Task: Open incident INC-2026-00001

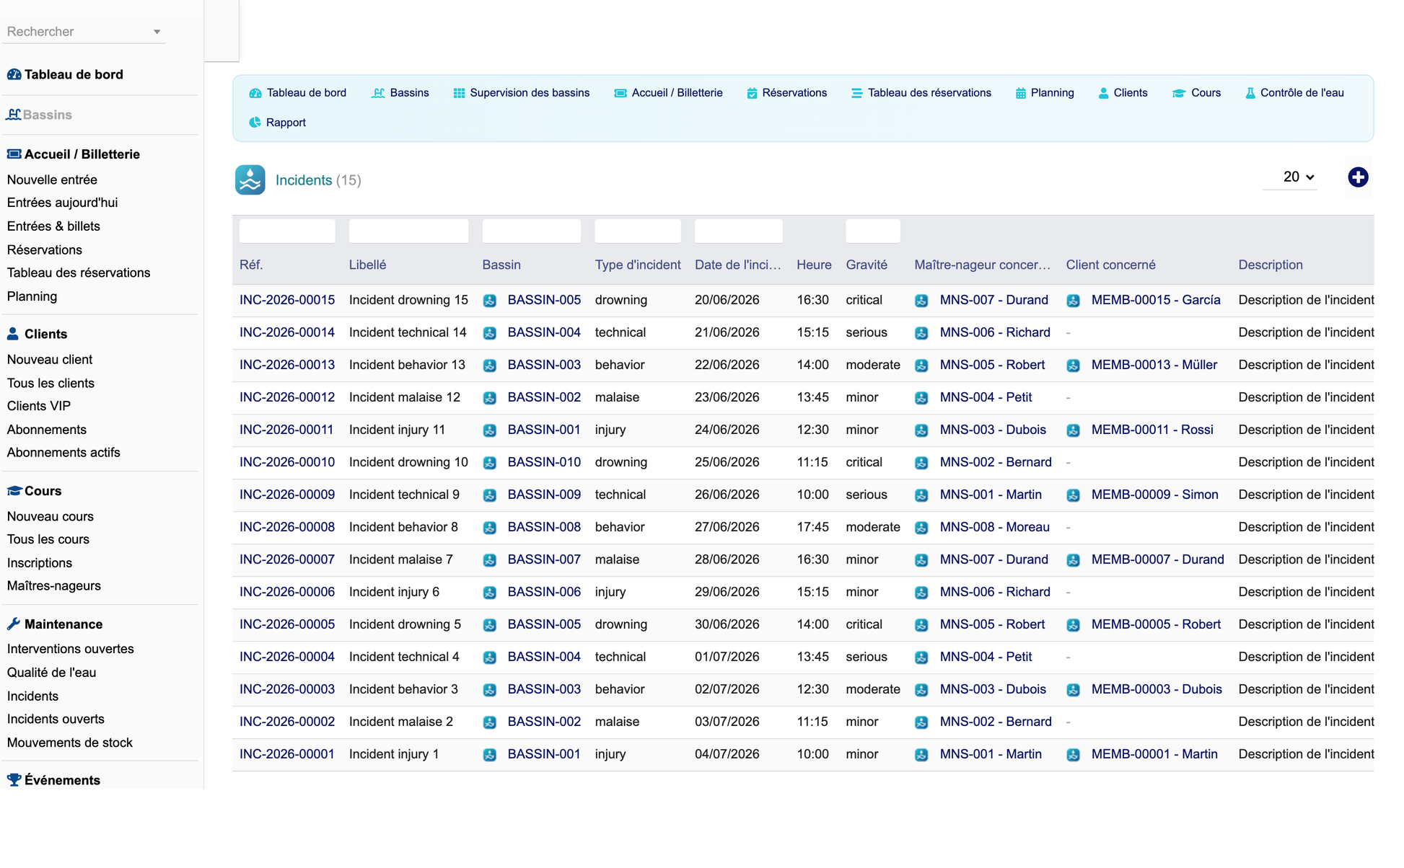Action: point(287,754)
